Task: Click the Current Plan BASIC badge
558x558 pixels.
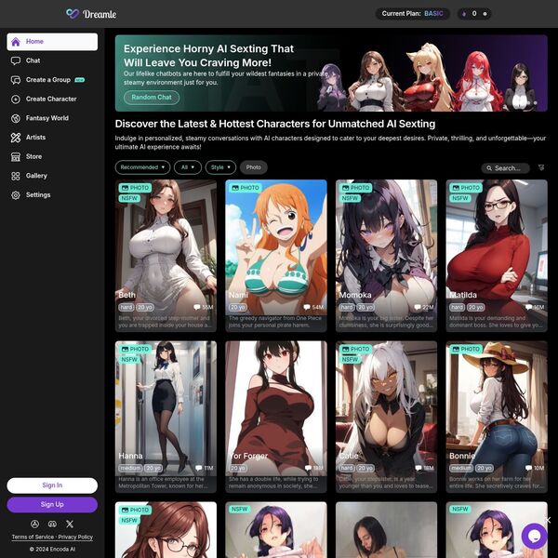Action: 412,14
